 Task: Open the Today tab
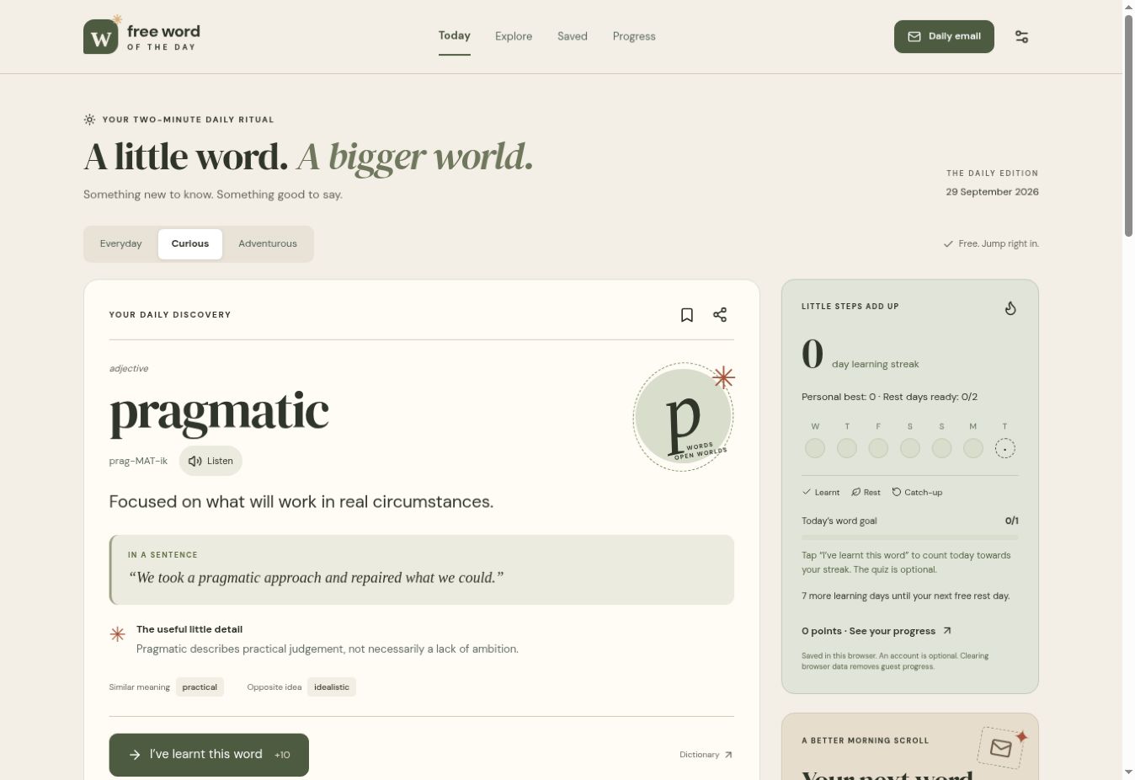point(455,36)
